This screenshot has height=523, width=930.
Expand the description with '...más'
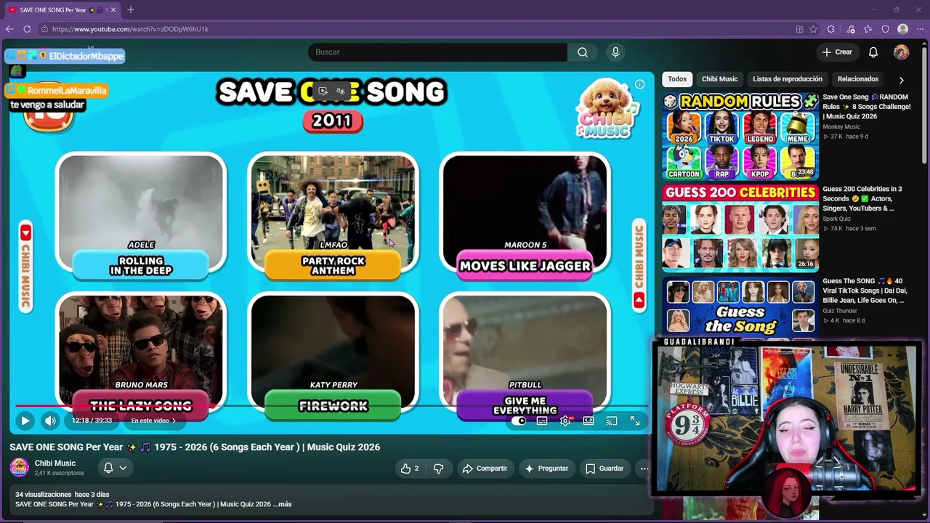(283, 504)
